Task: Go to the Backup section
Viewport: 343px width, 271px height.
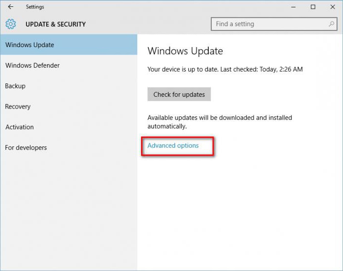Action: [15, 86]
